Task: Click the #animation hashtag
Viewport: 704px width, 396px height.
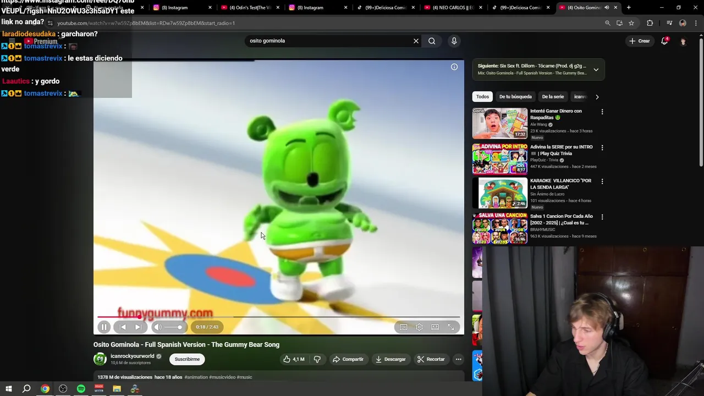Action: click(x=196, y=377)
